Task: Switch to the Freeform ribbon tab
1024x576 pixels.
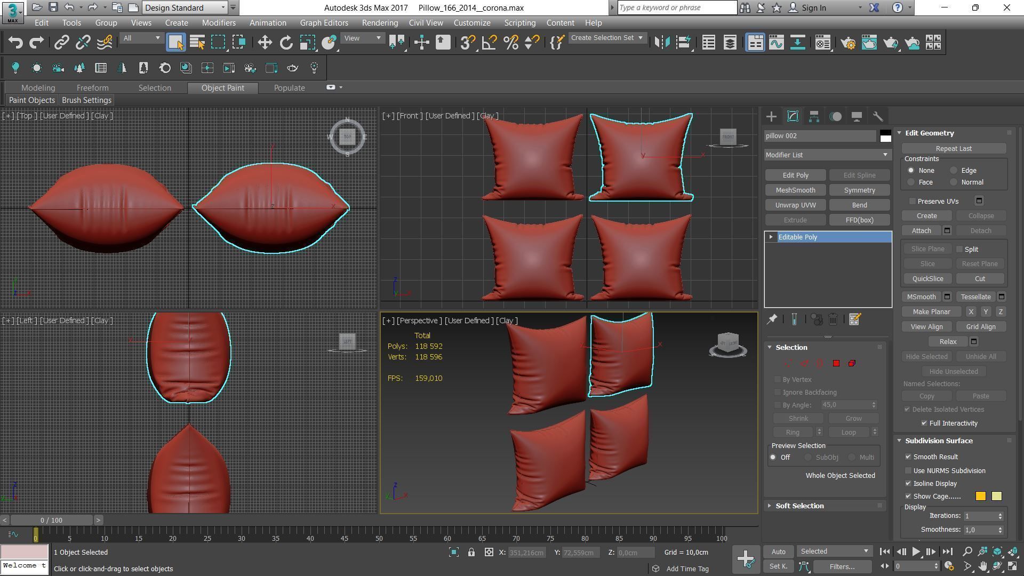Action: 92,88
